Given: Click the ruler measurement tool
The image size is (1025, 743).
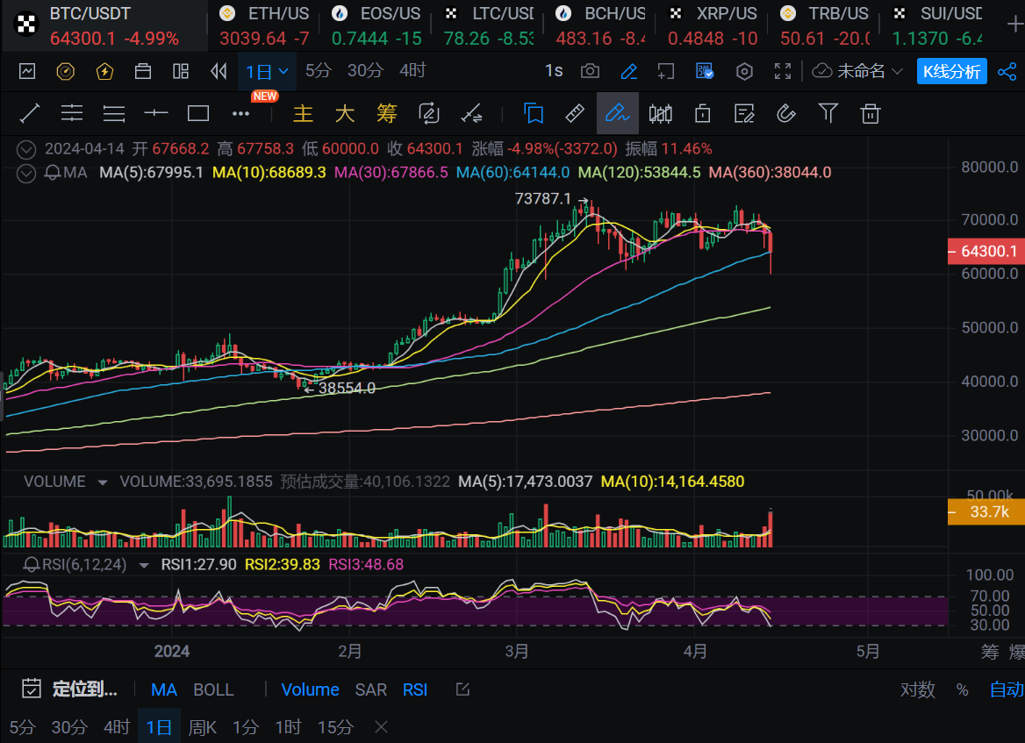Looking at the screenshot, I should (574, 113).
